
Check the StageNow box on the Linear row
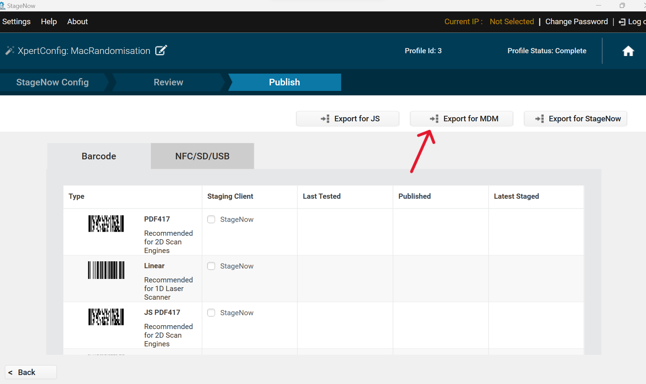(x=211, y=266)
